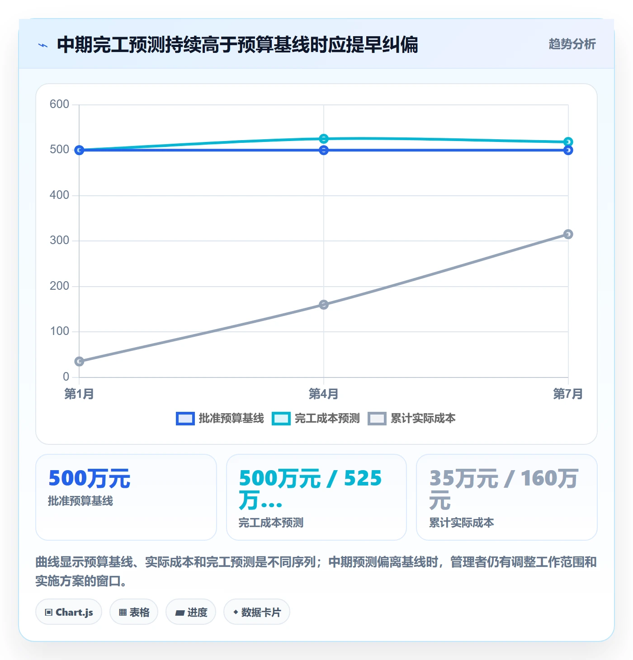
Task: Click the blue 批准预算基线 legend swatch
Action: click(x=185, y=419)
